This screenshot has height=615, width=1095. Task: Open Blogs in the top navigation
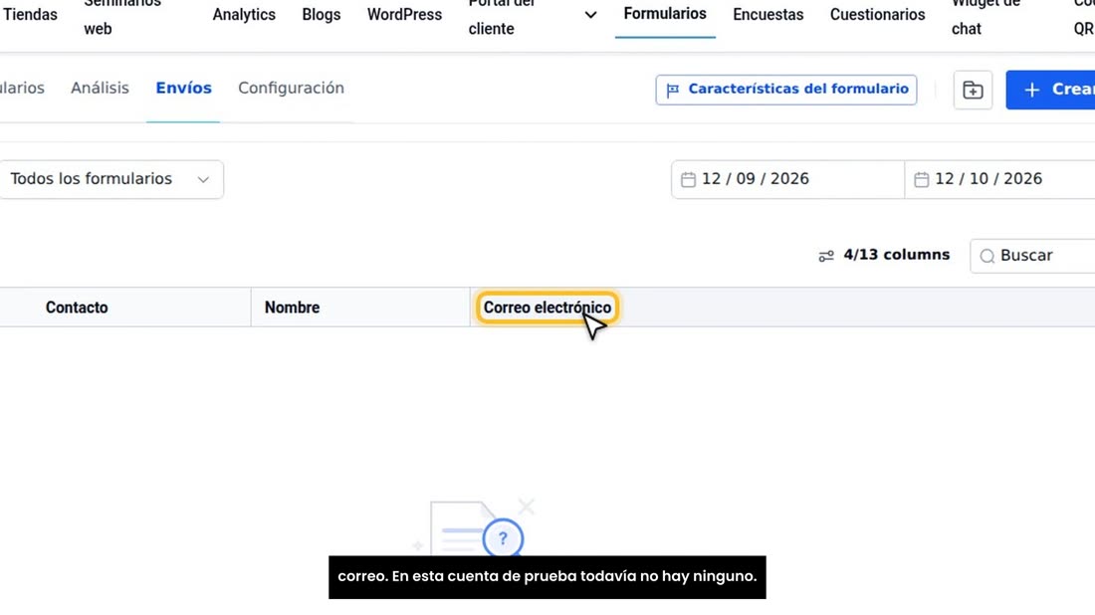tap(322, 15)
